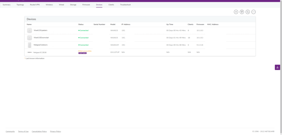Open the Topology tab
The image size is (282, 135).
20,5
